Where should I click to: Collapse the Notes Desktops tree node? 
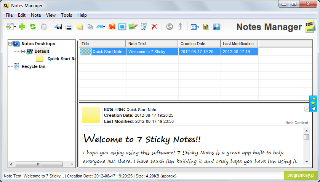[10, 44]
